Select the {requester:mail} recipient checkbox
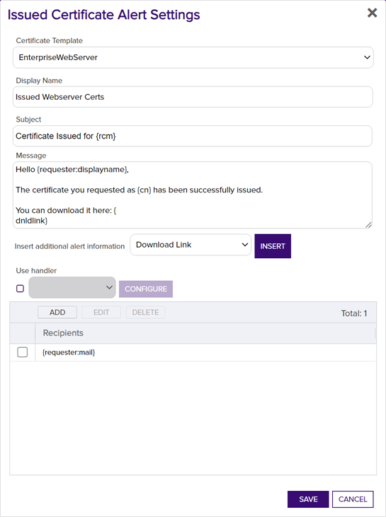The width and height of the screenshot is (386, 517). click(23, 352)
